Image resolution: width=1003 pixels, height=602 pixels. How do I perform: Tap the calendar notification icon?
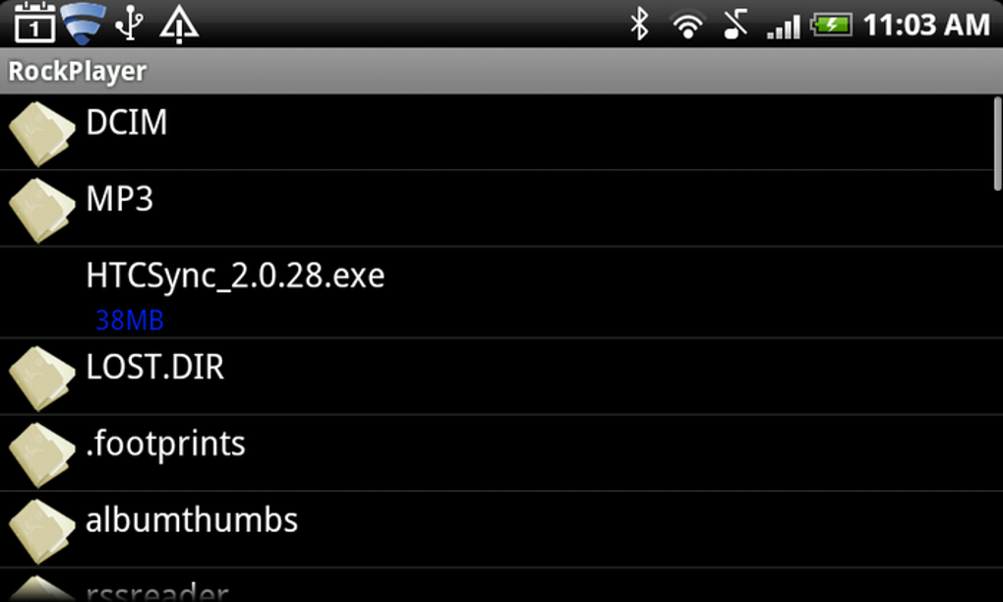point(34,23)
